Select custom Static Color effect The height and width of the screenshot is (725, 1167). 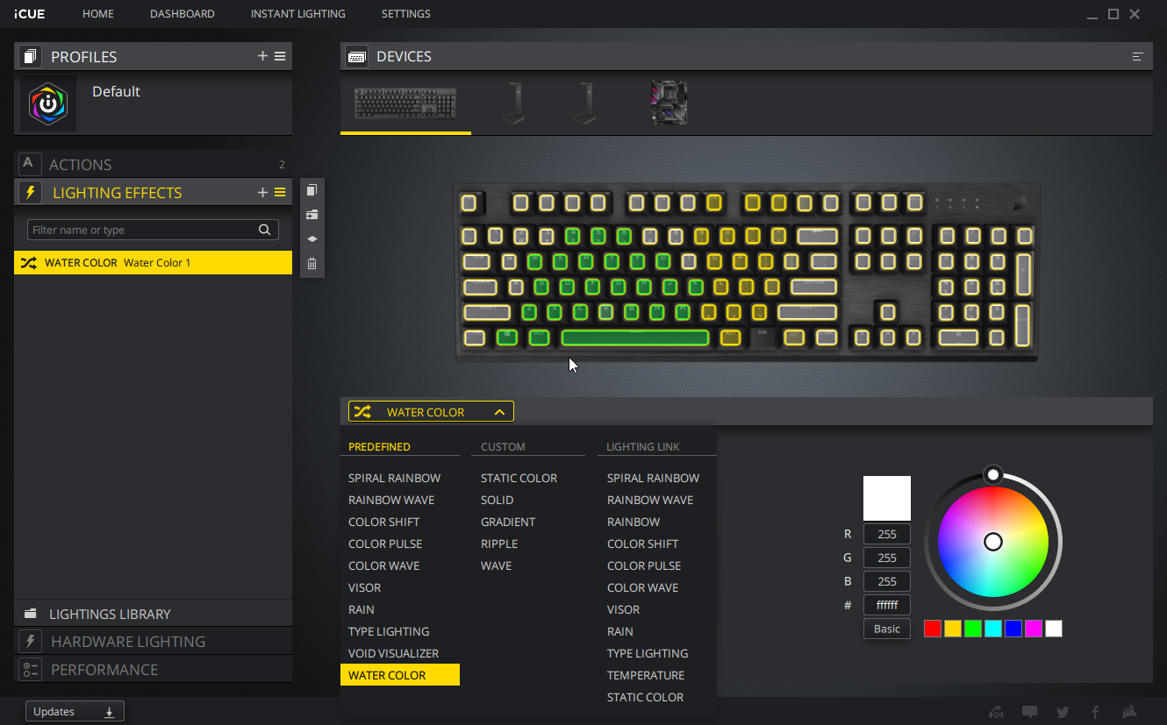(519, 478)
